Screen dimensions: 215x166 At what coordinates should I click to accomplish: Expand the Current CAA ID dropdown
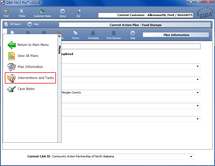click(x=191, y=157)
